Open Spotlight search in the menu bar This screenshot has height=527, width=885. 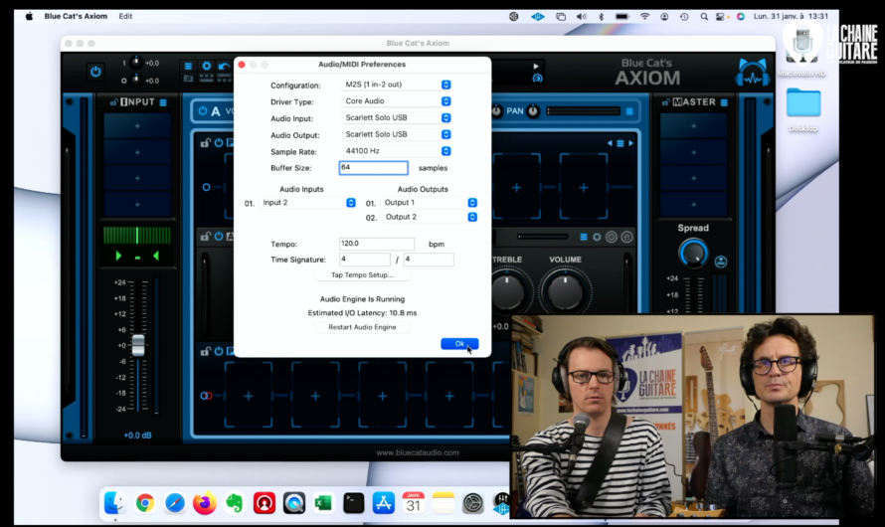pos(704,16)
